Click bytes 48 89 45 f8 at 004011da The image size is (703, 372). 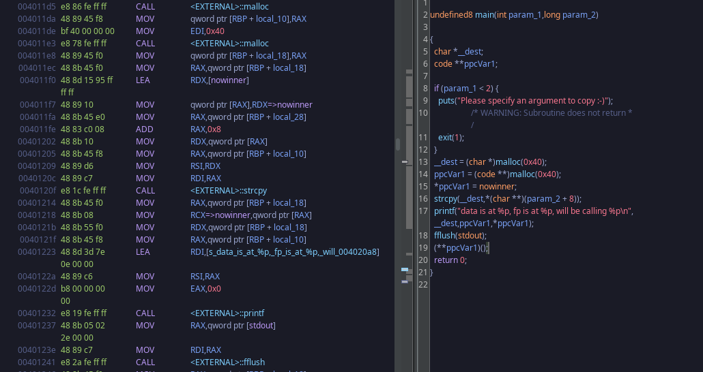(82, 19)
